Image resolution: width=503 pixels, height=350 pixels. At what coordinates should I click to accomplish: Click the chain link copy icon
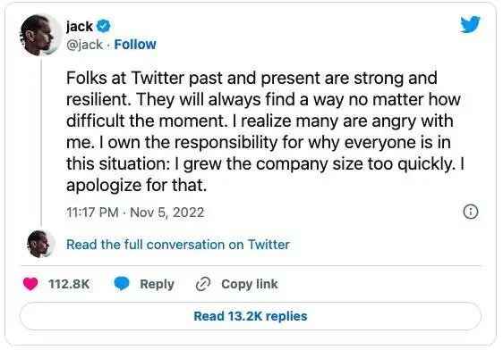pyautogui.click(x=203, y=284)
